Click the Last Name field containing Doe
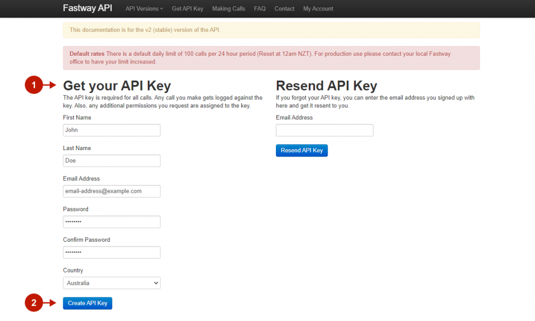535x321 pixels. (x=111, y=160)
